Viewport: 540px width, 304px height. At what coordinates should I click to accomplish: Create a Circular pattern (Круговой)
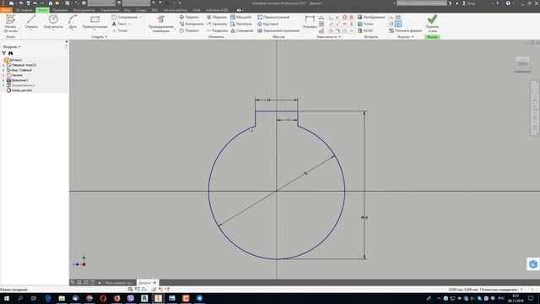(x=268, y=24)
